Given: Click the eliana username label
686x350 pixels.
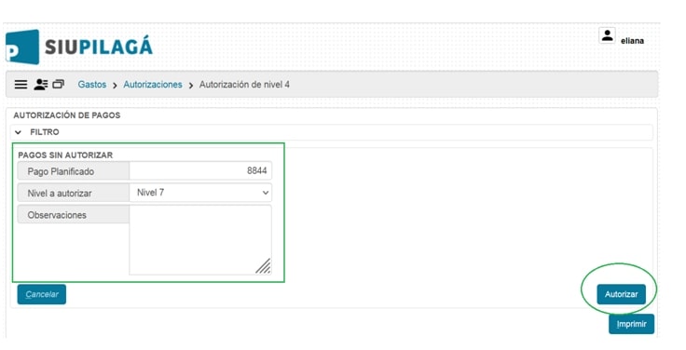Looking at the screenshot, I should click(x=632, y=41).
